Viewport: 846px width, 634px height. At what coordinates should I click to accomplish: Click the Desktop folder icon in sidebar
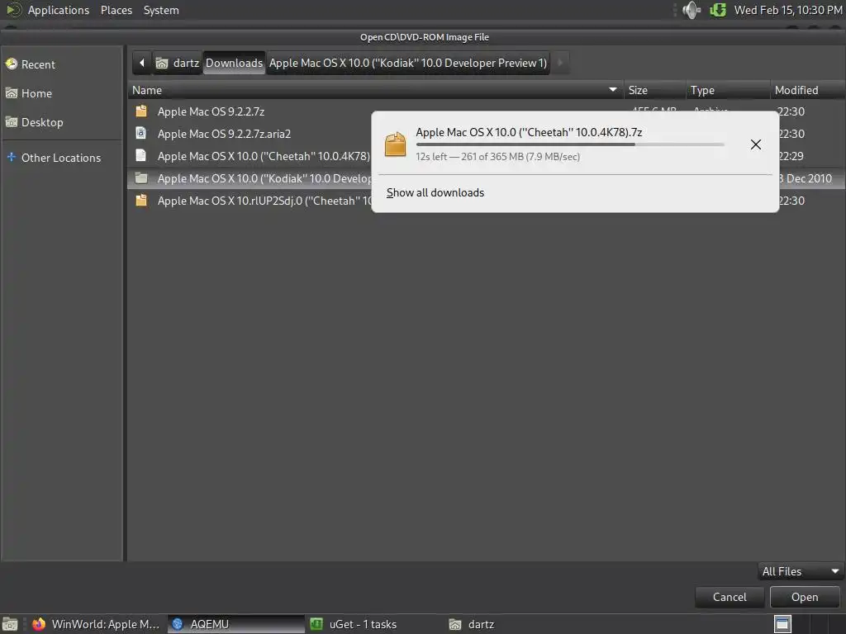point(12,122)
